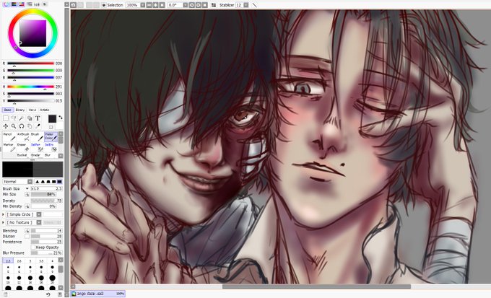Pick brush size preset 4
491x298 pixels.
click(x=52, y=260)
